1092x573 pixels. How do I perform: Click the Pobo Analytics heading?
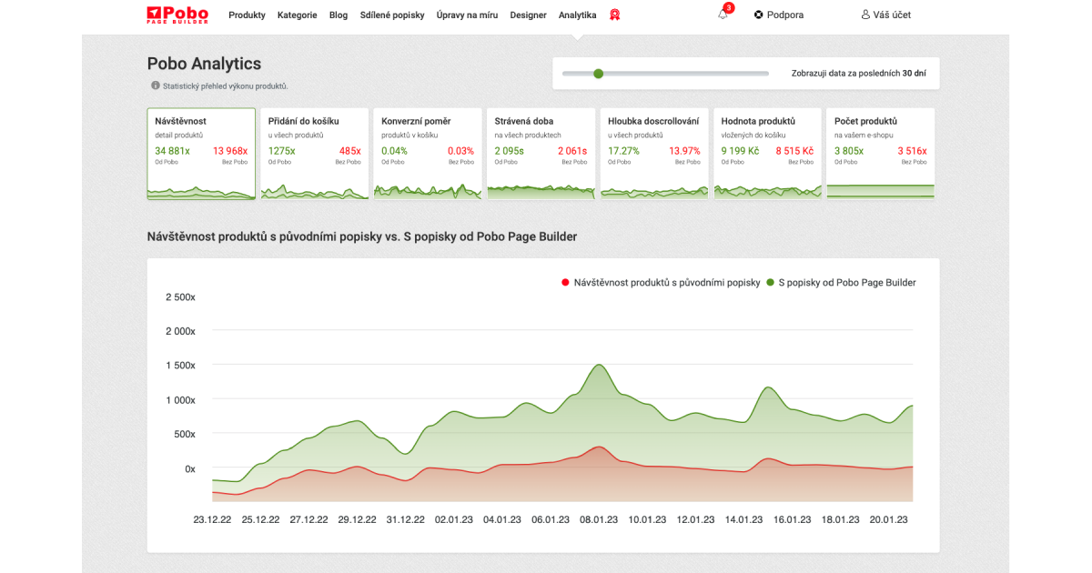205,64
